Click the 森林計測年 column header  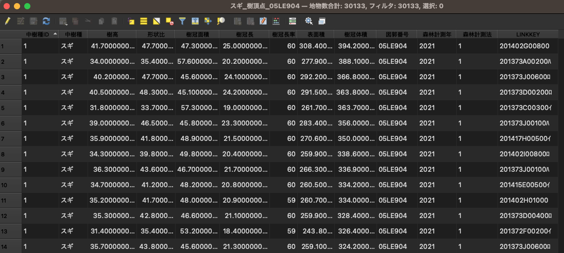tap(437, 34)
